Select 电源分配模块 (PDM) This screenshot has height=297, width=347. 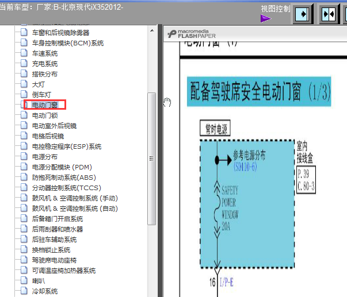pos(62,167)
